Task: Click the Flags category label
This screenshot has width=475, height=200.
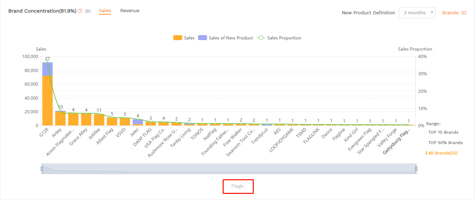Action: pos(237,186)
